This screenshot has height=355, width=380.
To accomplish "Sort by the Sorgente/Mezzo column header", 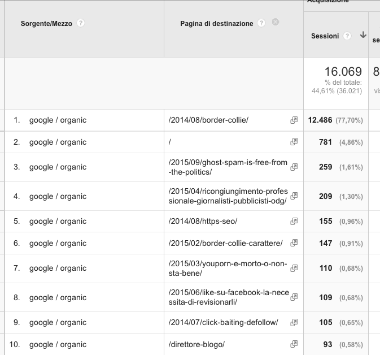I will [46, 24].
